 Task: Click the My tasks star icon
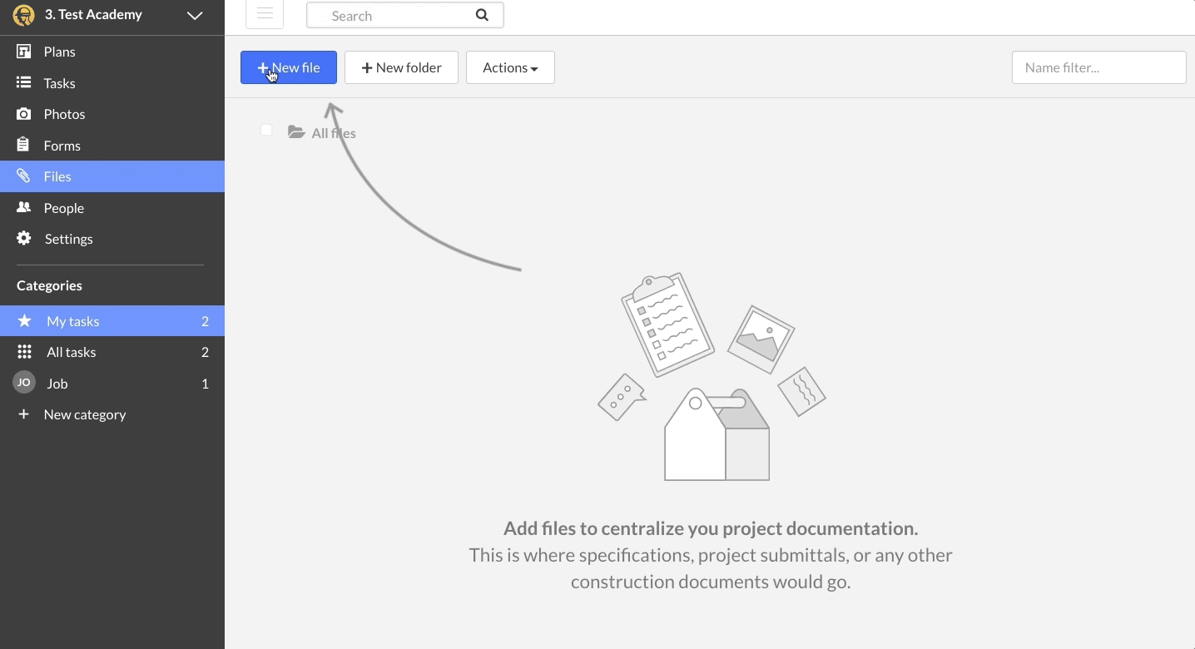(24, 321)
